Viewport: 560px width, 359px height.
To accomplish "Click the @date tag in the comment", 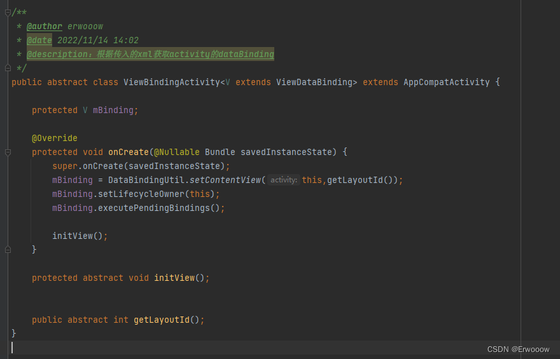I will pos(39,40).
